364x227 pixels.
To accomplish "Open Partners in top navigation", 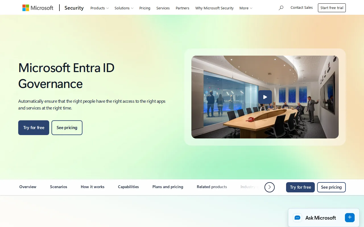I will click(x=183, y=8).
